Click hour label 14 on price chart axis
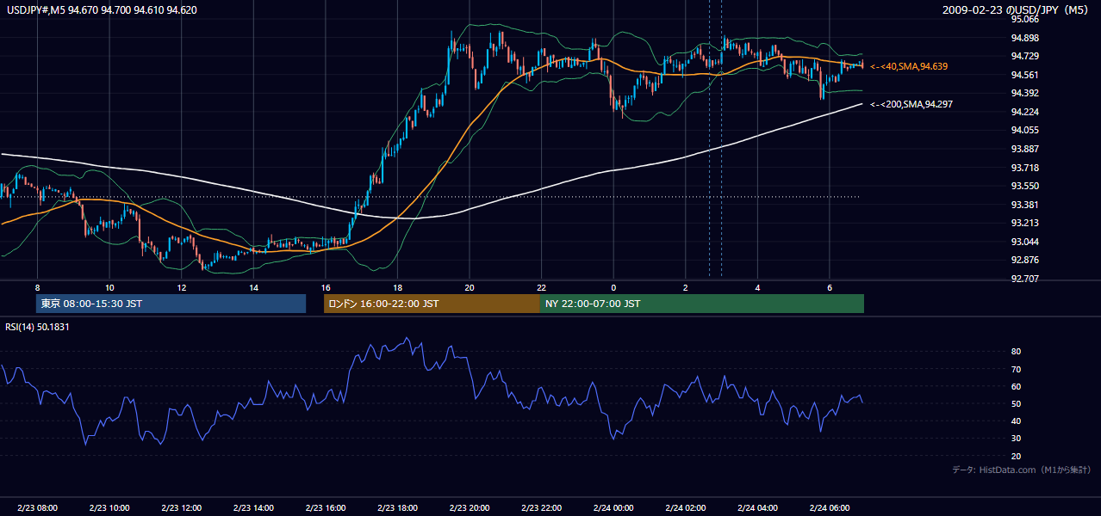1101x516 pixels. point(253,287)
